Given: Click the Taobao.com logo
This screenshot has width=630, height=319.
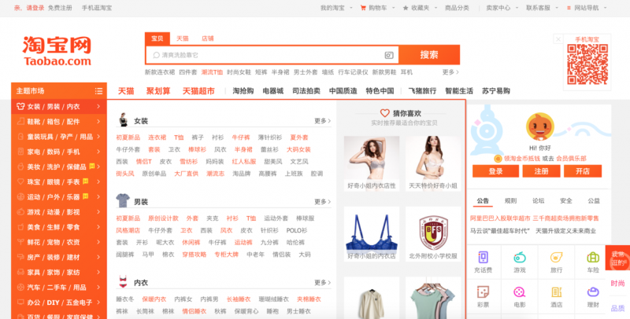Looking at the screenshot, I should pyautogui.click(x=57, y=51).
